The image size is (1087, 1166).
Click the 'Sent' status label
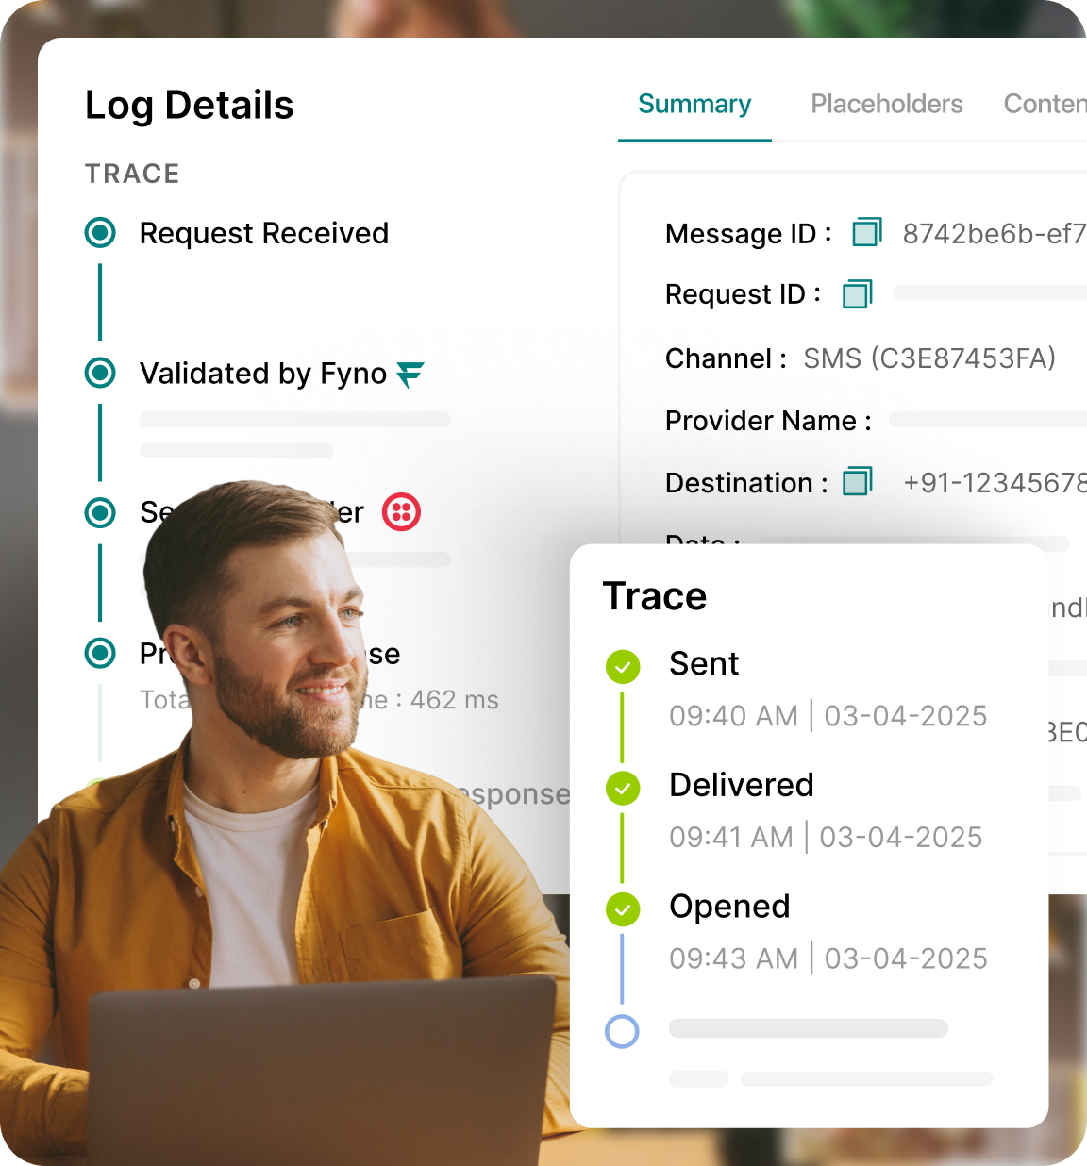tap(704, 663)
